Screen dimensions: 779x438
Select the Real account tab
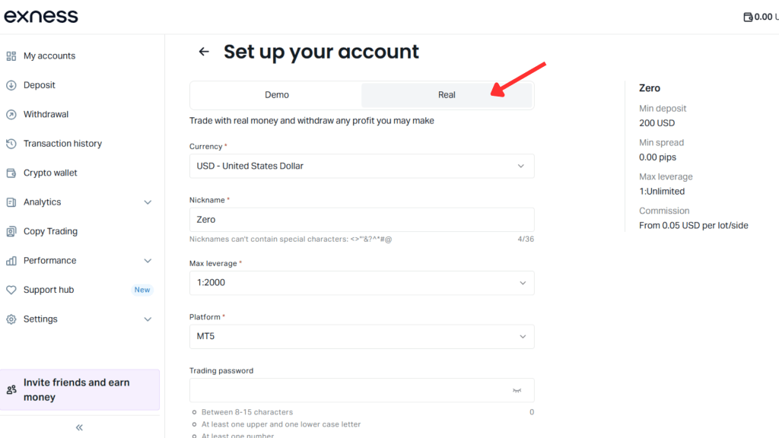447,95
